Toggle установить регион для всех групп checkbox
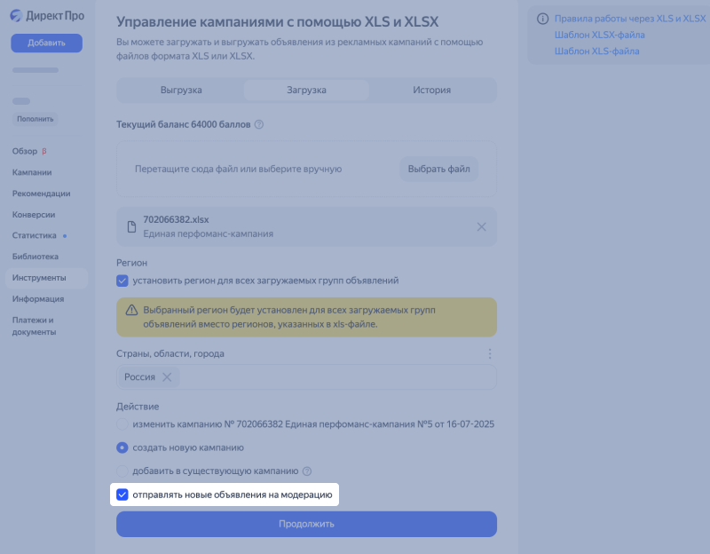 pos(122,281)
